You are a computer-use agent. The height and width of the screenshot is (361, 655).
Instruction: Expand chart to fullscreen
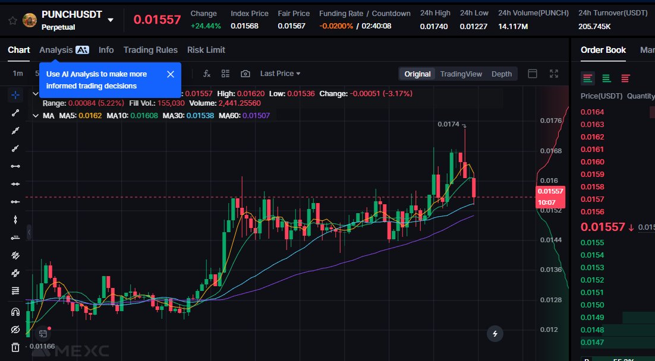(554, 74)
